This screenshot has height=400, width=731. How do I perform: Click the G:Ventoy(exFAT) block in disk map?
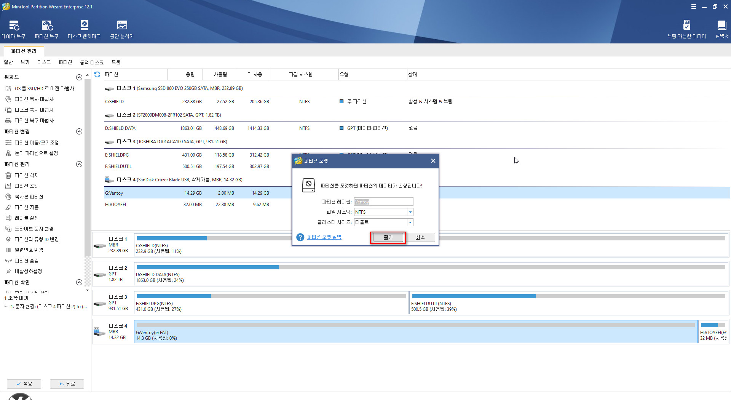[x=416, y=332]
